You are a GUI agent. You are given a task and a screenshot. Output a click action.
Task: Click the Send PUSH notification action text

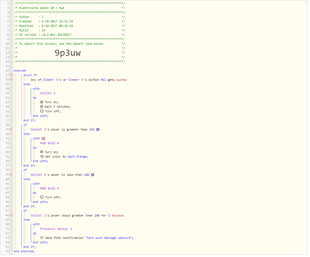[x=64, y=238]
